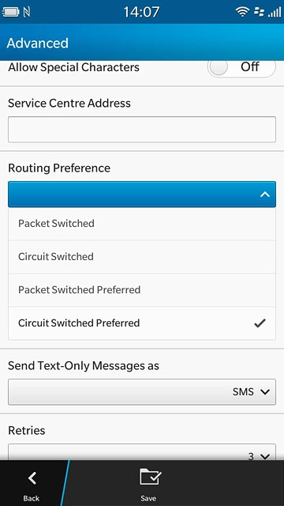Image resolution: width=284 pixels, height=506 pixels.
Task: Collapse the Routing Preference dropdown
Action: (142, 194)
